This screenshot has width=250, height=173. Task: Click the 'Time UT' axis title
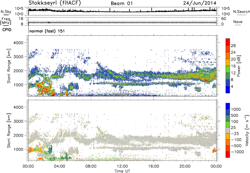pyautogui.click(x=122, y=171)
